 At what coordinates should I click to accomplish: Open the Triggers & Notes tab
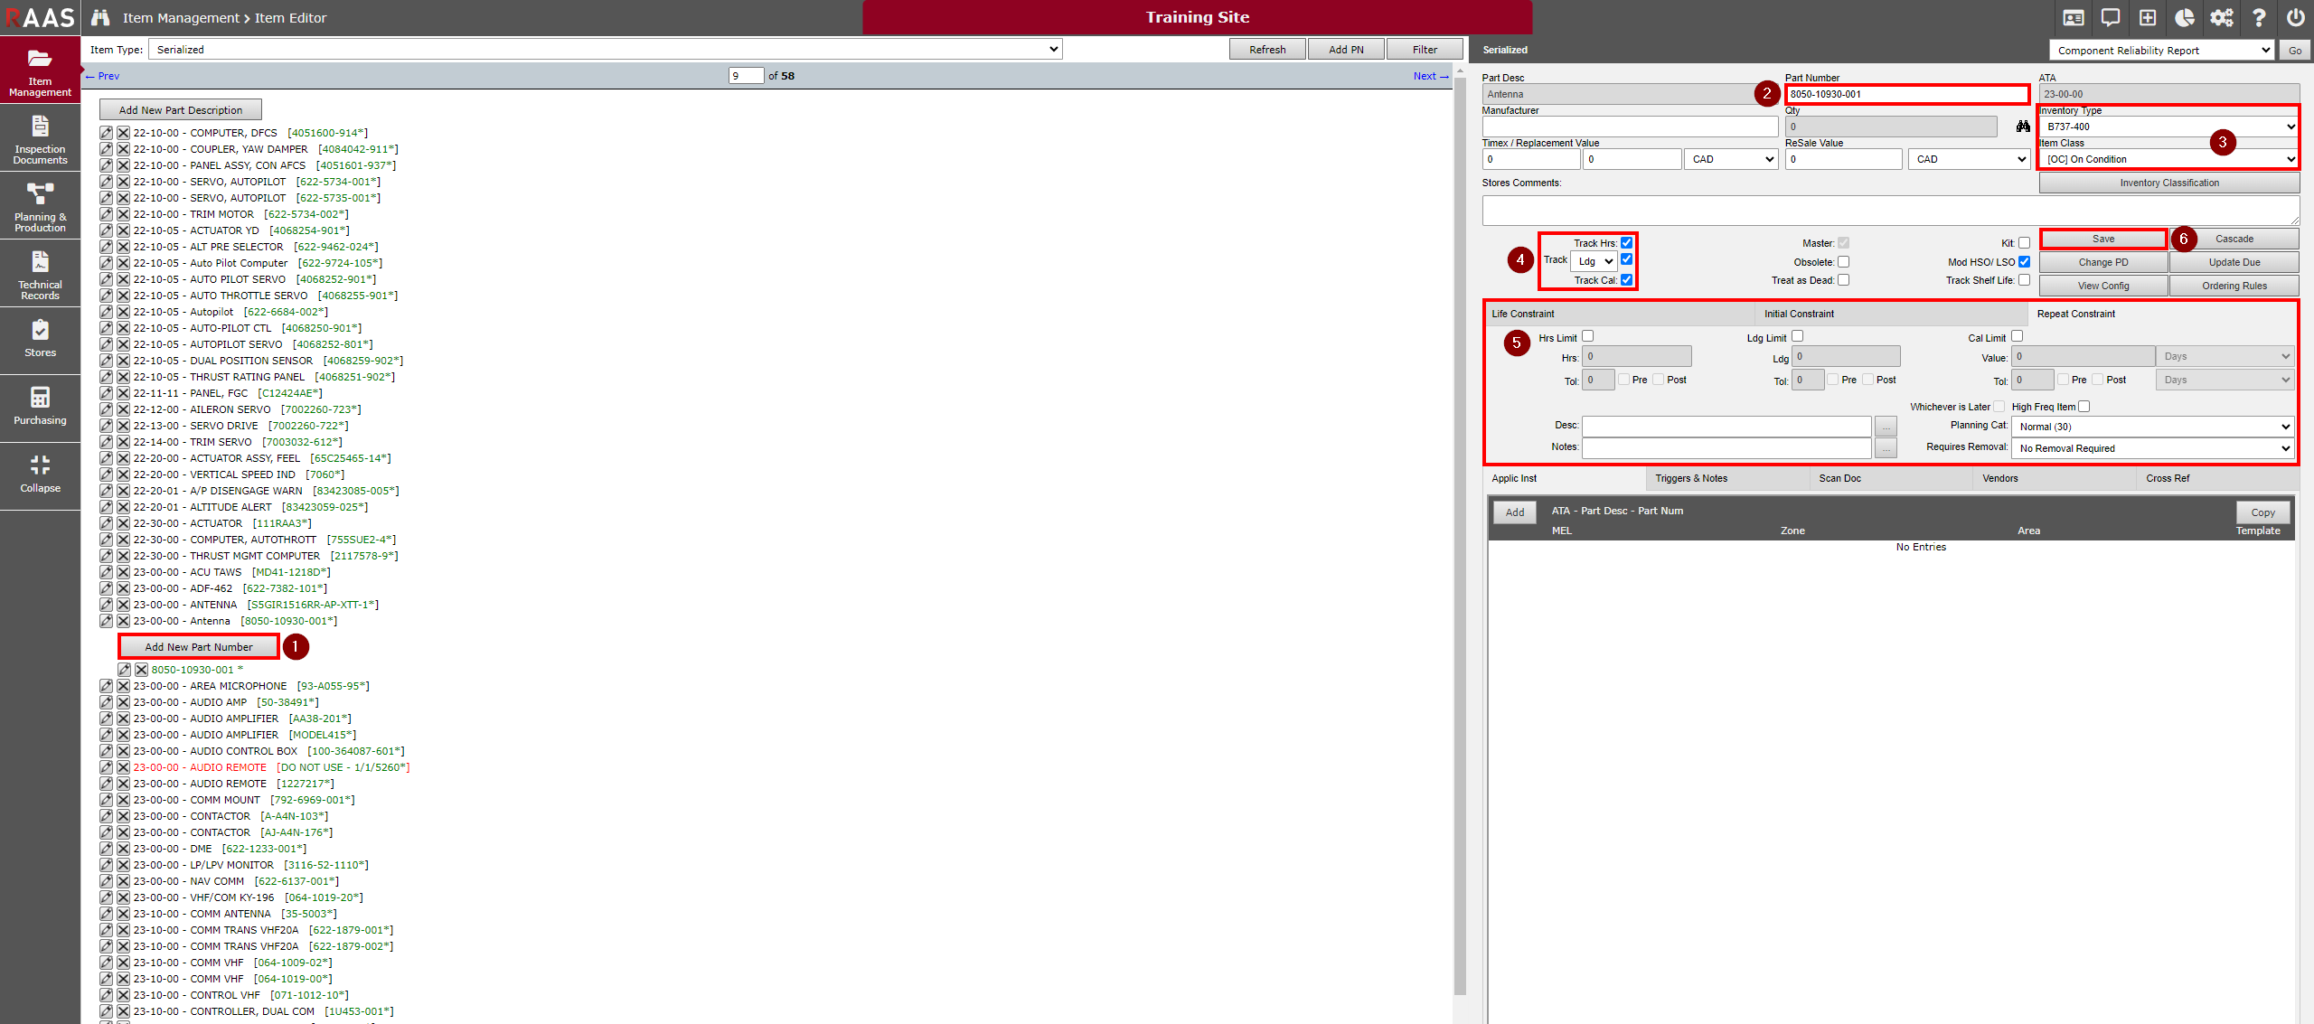click(1690, 478)
